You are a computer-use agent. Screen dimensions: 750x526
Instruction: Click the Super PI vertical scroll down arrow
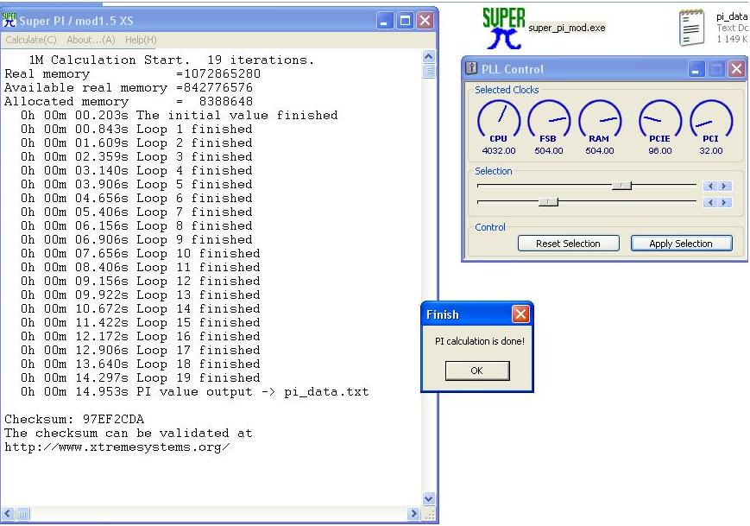point(429,498)
